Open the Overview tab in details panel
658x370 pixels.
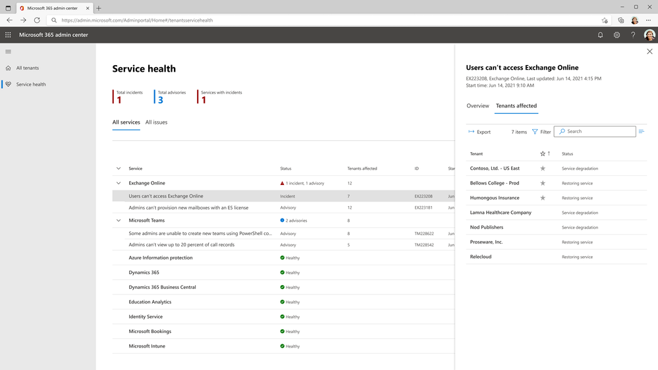pyautogui.click(x=478, y=106)
